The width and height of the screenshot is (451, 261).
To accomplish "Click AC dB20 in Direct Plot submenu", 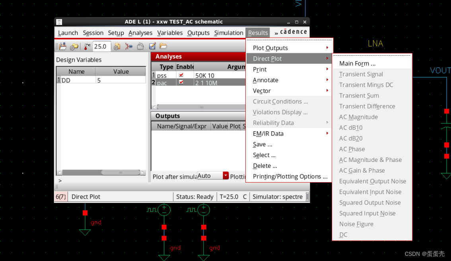I will pyautogui.click(x=372, y=138).
